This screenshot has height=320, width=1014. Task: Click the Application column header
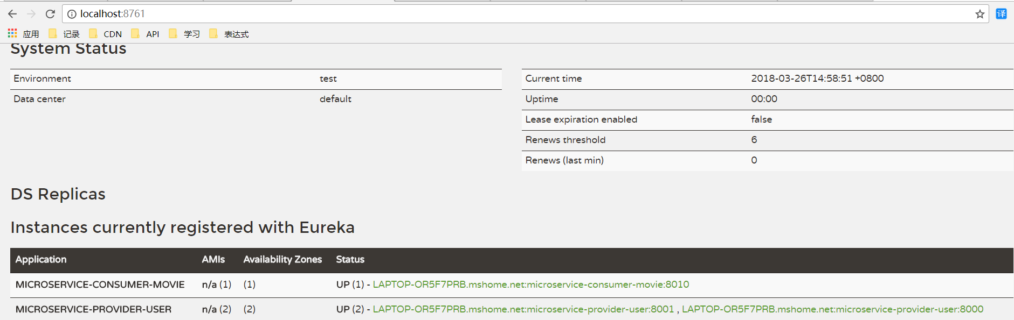pyautogui.click(x=41, y=259)
